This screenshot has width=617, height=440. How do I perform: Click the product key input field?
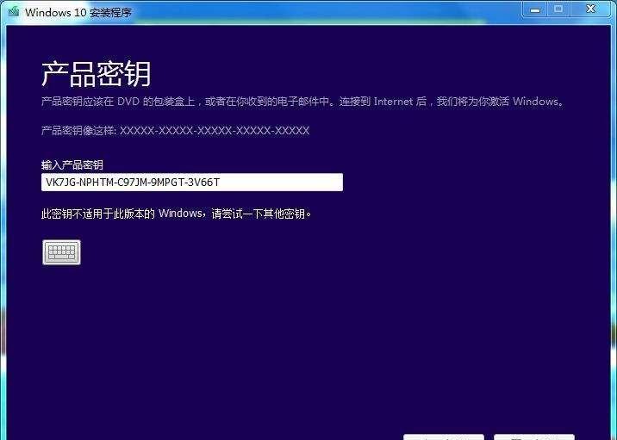pyautogui.click(x=192, y=182)
